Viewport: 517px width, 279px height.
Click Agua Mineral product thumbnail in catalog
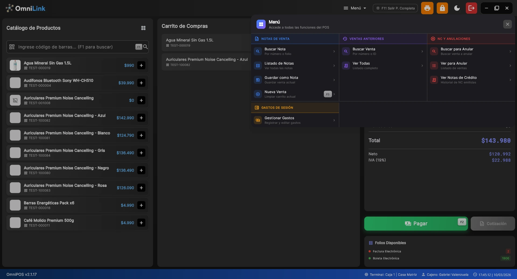point(15,65)
